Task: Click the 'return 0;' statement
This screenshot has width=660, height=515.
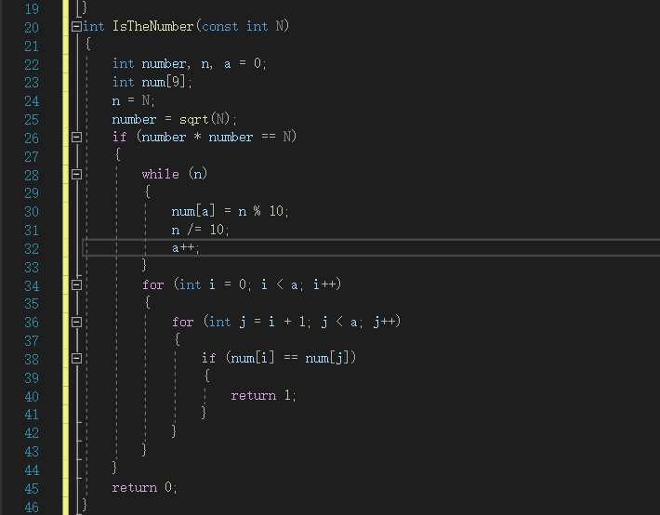Action: pyautogui.click(x=144, y=488)
